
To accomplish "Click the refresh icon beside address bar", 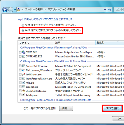I will (x=110, y=10).
